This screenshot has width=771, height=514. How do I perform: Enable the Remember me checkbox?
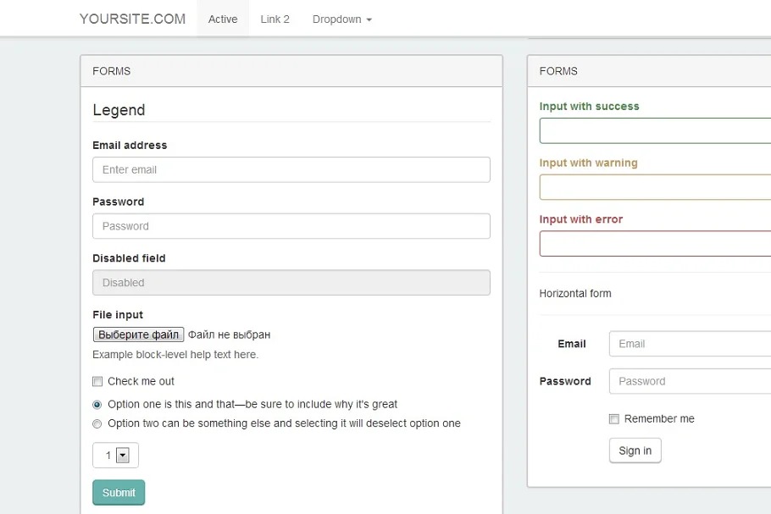pyautogui.click(x=614, y=419)
